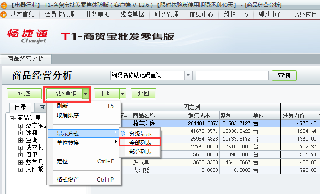Choose 取消排序 from the menu
This screenshot has height=194, width=320.
[x=84, y=115]
